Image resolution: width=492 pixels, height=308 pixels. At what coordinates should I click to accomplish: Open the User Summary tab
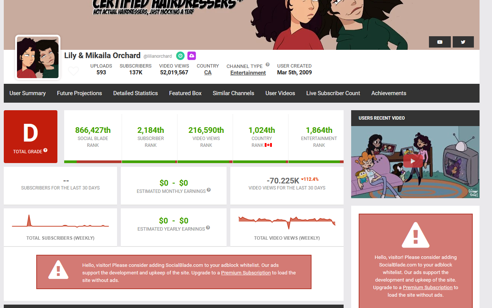point(28,93)
